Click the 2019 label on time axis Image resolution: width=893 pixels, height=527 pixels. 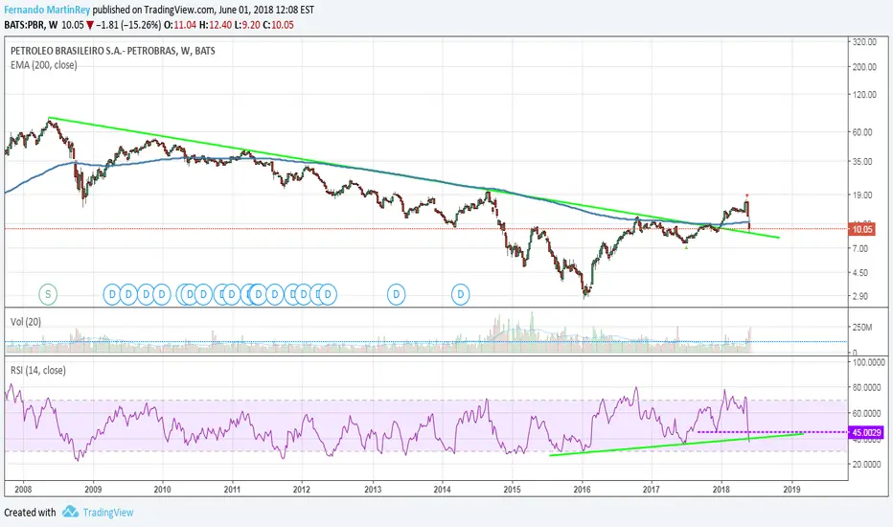791,489
